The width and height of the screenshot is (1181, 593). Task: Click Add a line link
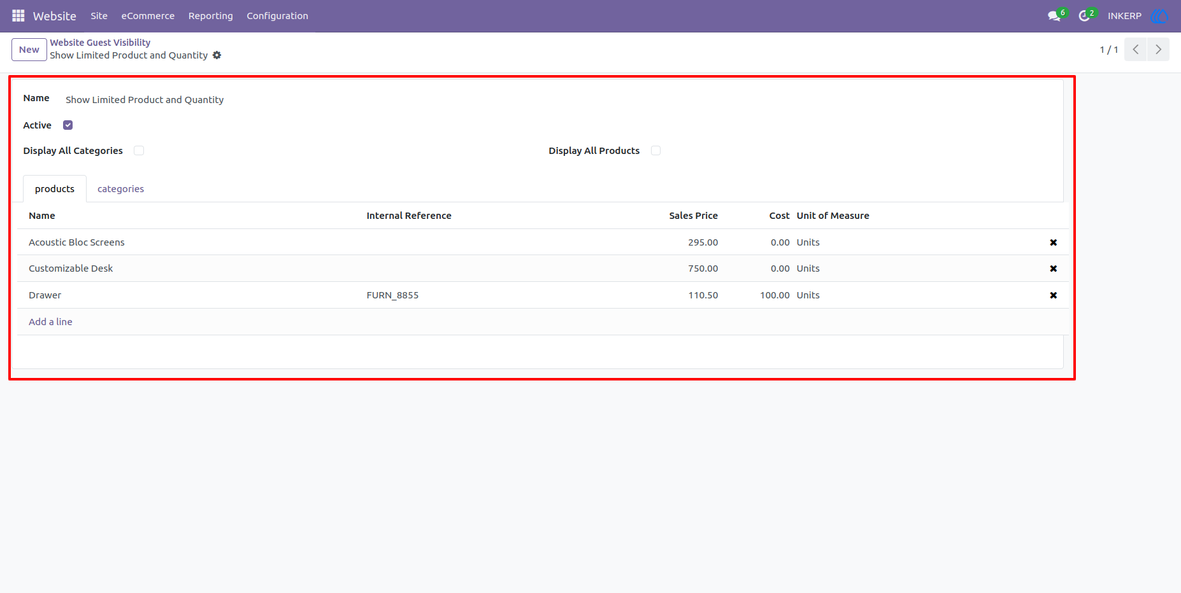coord(50,322)
